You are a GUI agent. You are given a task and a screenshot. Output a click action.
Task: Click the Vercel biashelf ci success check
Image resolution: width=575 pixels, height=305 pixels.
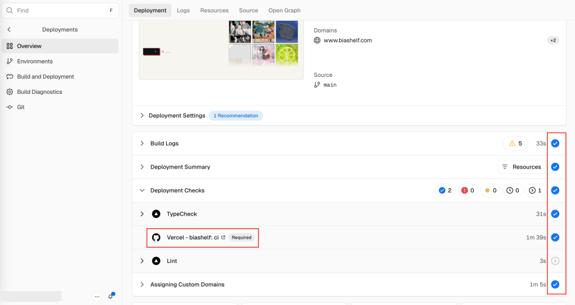coord(555,237)
